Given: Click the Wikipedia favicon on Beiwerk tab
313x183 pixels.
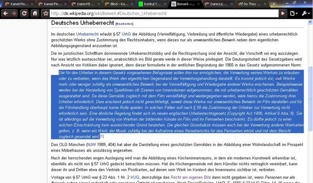Looking at the screenshot, I should coord(174,4).
